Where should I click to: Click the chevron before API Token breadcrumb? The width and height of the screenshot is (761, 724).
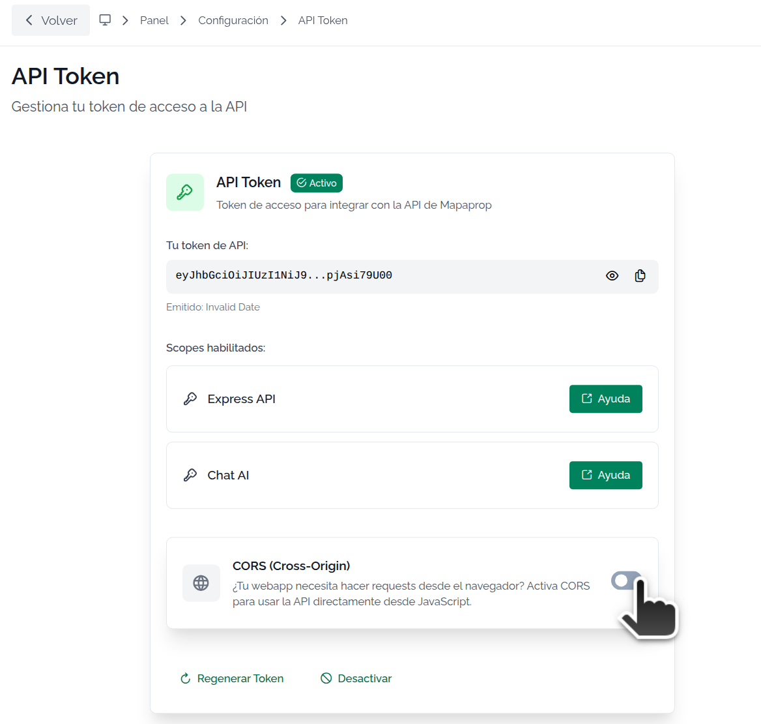coord(283,20)
